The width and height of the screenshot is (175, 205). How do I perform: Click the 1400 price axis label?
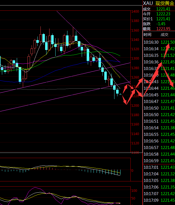[135, 11]
